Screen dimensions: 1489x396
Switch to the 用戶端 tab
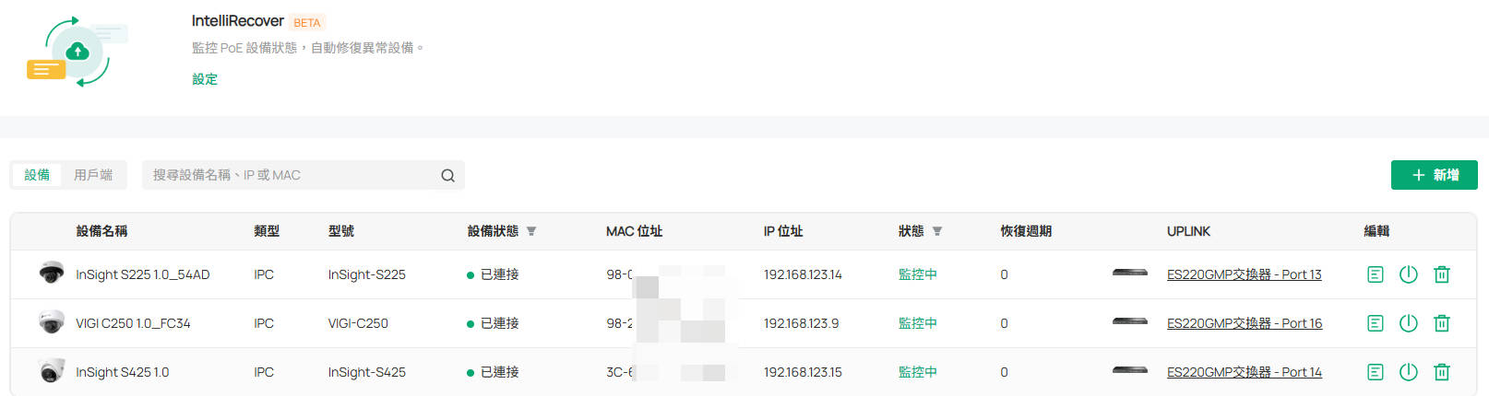tap(93, 175)
